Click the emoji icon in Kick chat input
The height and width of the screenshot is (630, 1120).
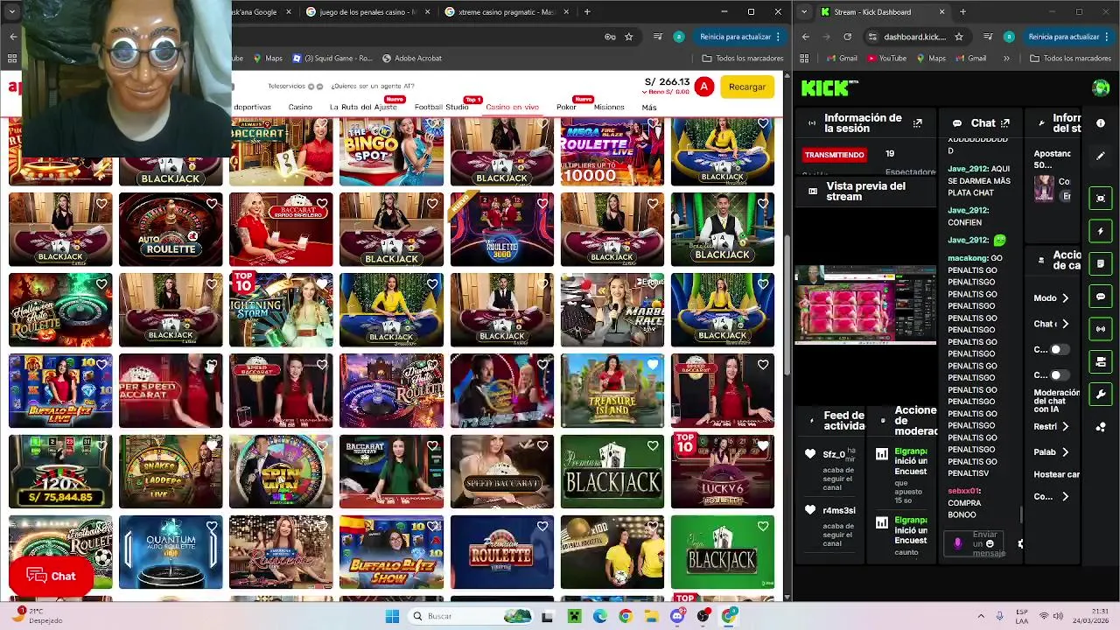pos(990,543)
